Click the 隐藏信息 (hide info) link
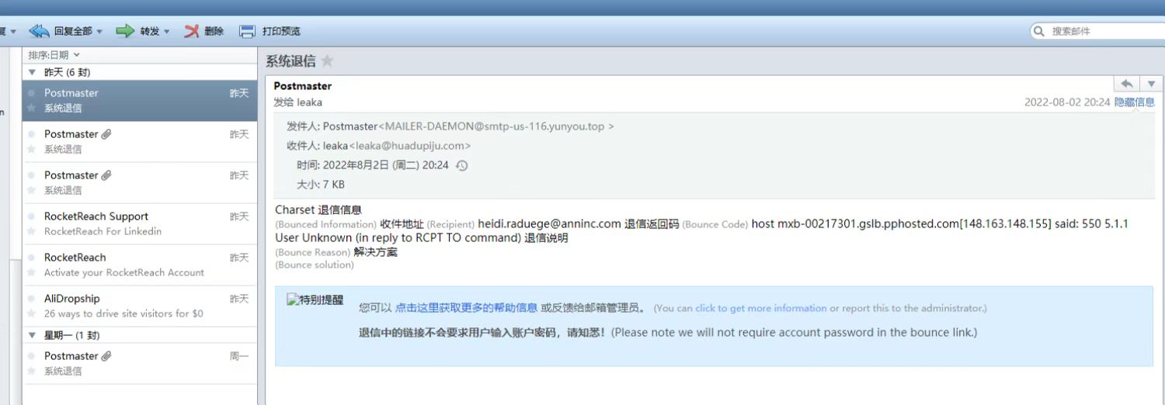Screen dimensions: 1165x405 [1135, 102]
